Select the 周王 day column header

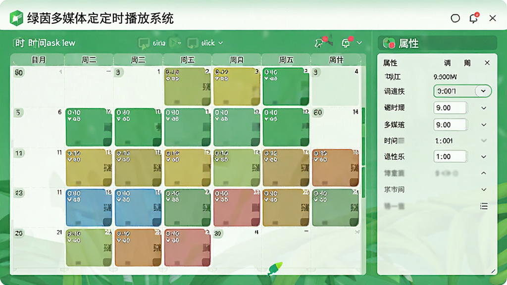pyautogui.click(x=188, y=60)
